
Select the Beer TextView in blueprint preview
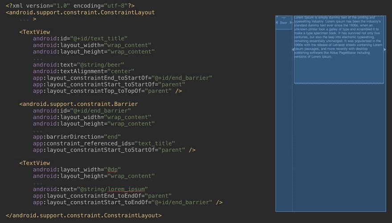pyautogui.click(x=284, y=23)
